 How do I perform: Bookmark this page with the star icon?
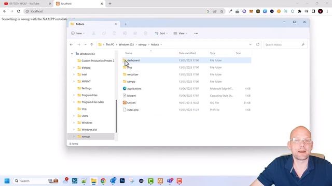(x=222, y=11)
